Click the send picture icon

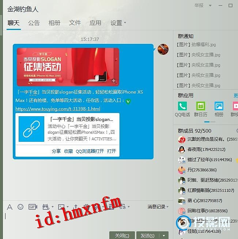click(x=61, y=207)
